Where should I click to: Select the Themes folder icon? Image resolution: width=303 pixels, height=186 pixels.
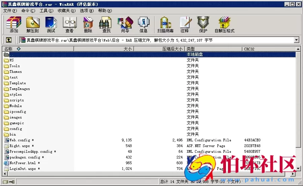pyautogui.click(x=7, y=72)
